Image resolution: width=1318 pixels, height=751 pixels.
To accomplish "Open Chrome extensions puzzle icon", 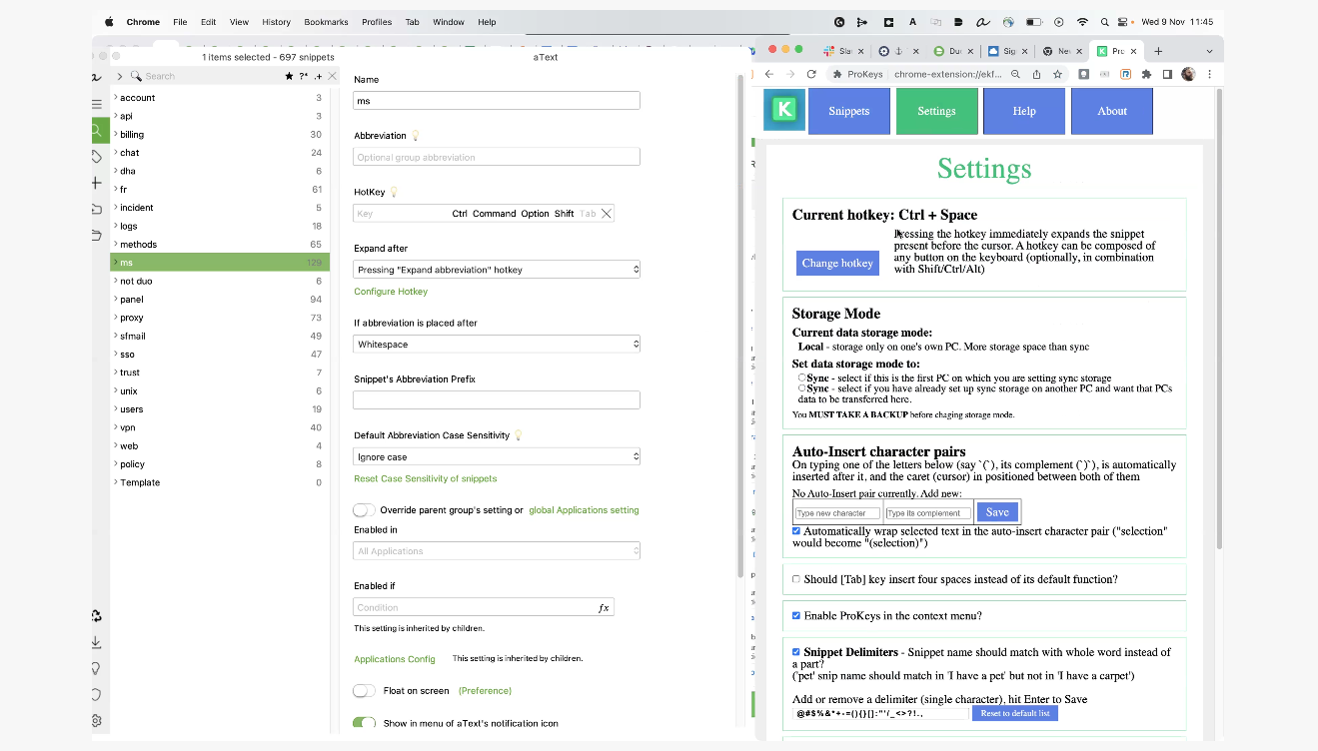I will pyautogui.click(x=1146, y=74).
